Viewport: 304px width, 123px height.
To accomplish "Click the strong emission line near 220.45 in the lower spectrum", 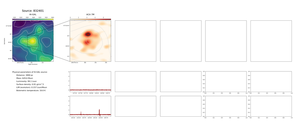I will click(99, 112).
